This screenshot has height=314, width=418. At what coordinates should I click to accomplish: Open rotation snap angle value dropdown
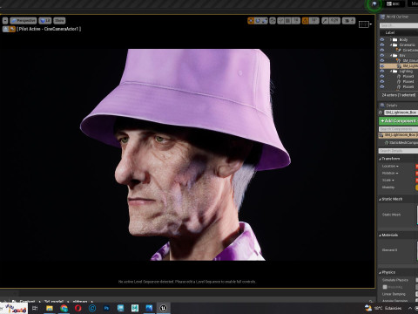tap(313, 21)
